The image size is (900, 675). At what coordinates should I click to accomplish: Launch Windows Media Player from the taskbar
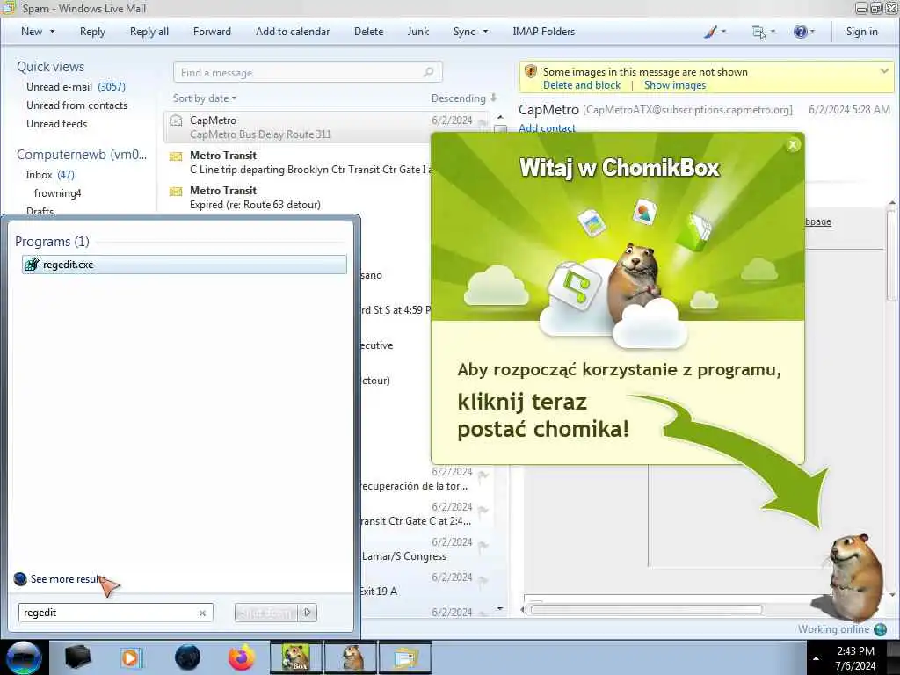pyautogui.click(x=131, y=657)
